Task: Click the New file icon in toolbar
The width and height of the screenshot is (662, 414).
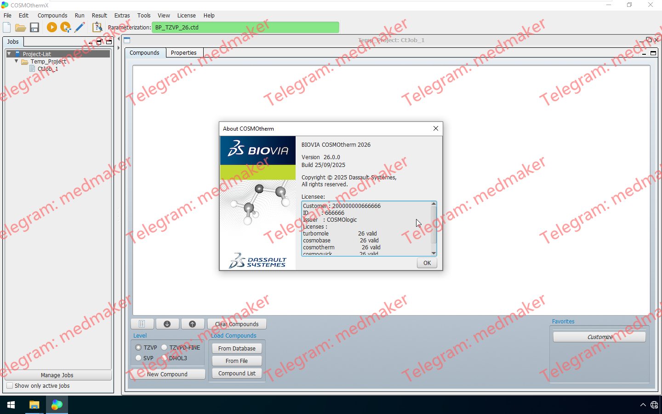Action: (x=7, y=28)
